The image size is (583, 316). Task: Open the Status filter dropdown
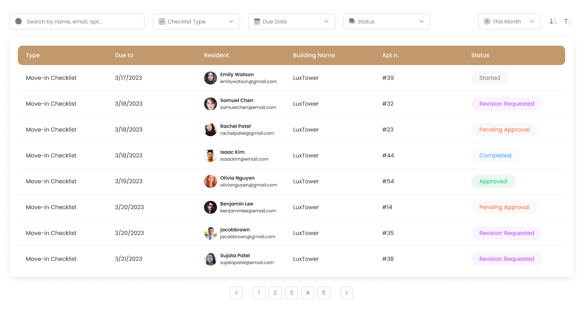[x=421, y=21]
